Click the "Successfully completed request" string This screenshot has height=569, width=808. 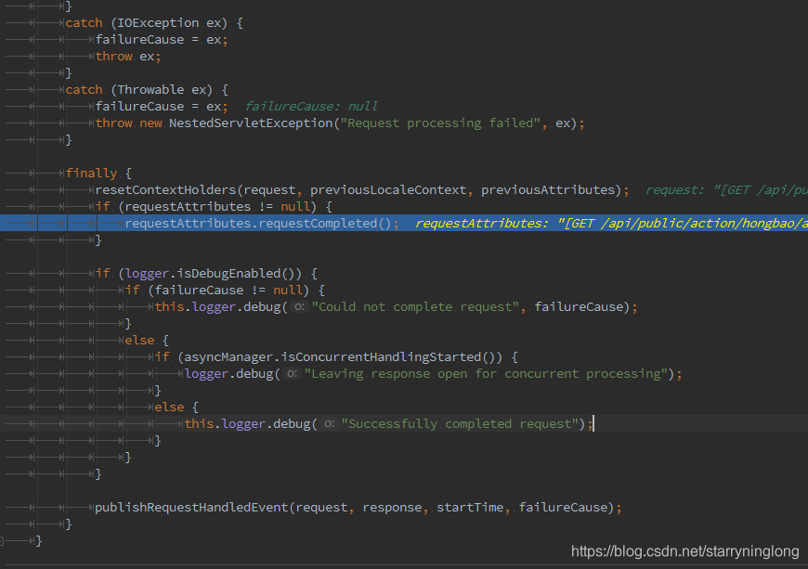pos(460,424)
